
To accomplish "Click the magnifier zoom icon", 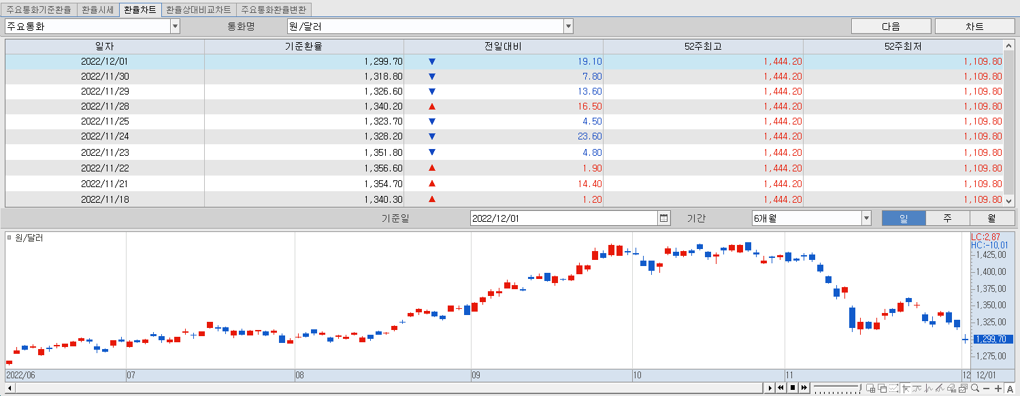I will pyautogui.click(x=974, y=389).
